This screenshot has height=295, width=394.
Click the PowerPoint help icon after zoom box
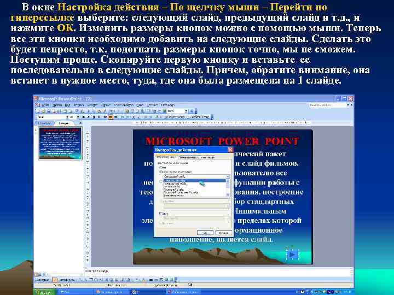pos(192,111)
